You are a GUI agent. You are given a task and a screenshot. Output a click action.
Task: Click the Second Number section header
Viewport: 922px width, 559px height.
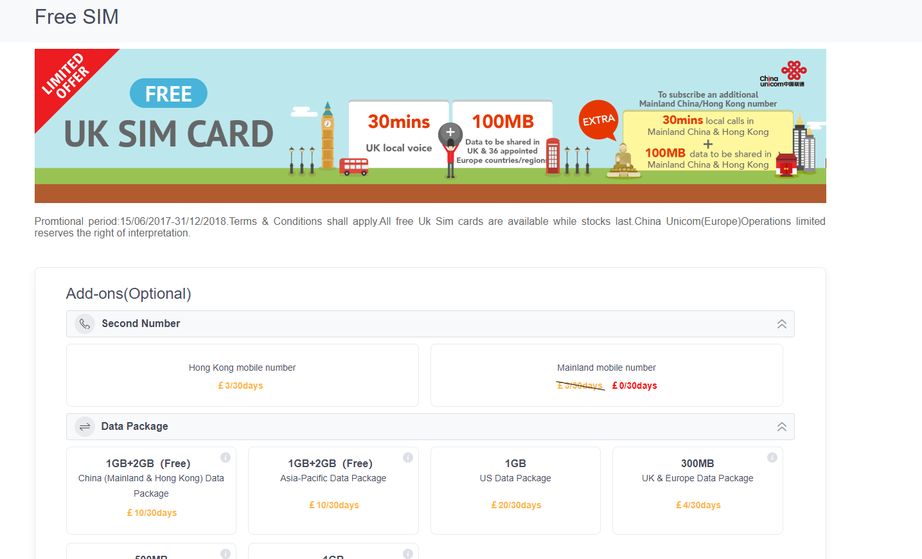tap(430, 324)
